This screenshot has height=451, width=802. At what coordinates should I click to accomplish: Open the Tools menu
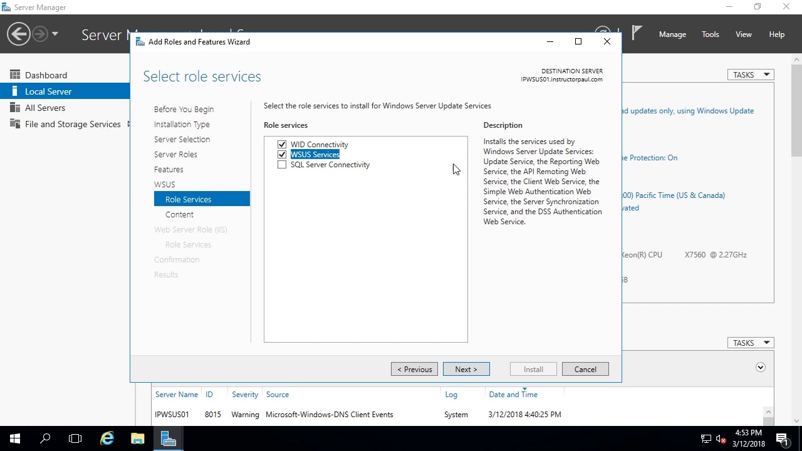[x=711, y=34]
